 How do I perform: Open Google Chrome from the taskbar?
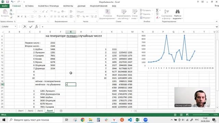(x=83, y=120)
